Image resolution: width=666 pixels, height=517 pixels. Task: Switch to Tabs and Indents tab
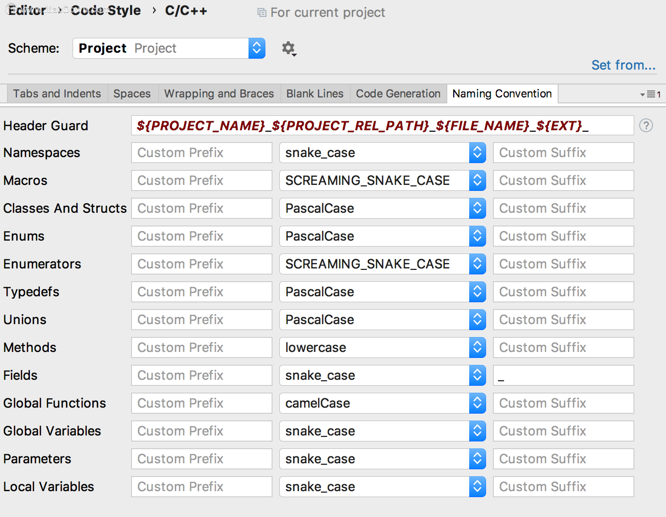click(57, 93)
